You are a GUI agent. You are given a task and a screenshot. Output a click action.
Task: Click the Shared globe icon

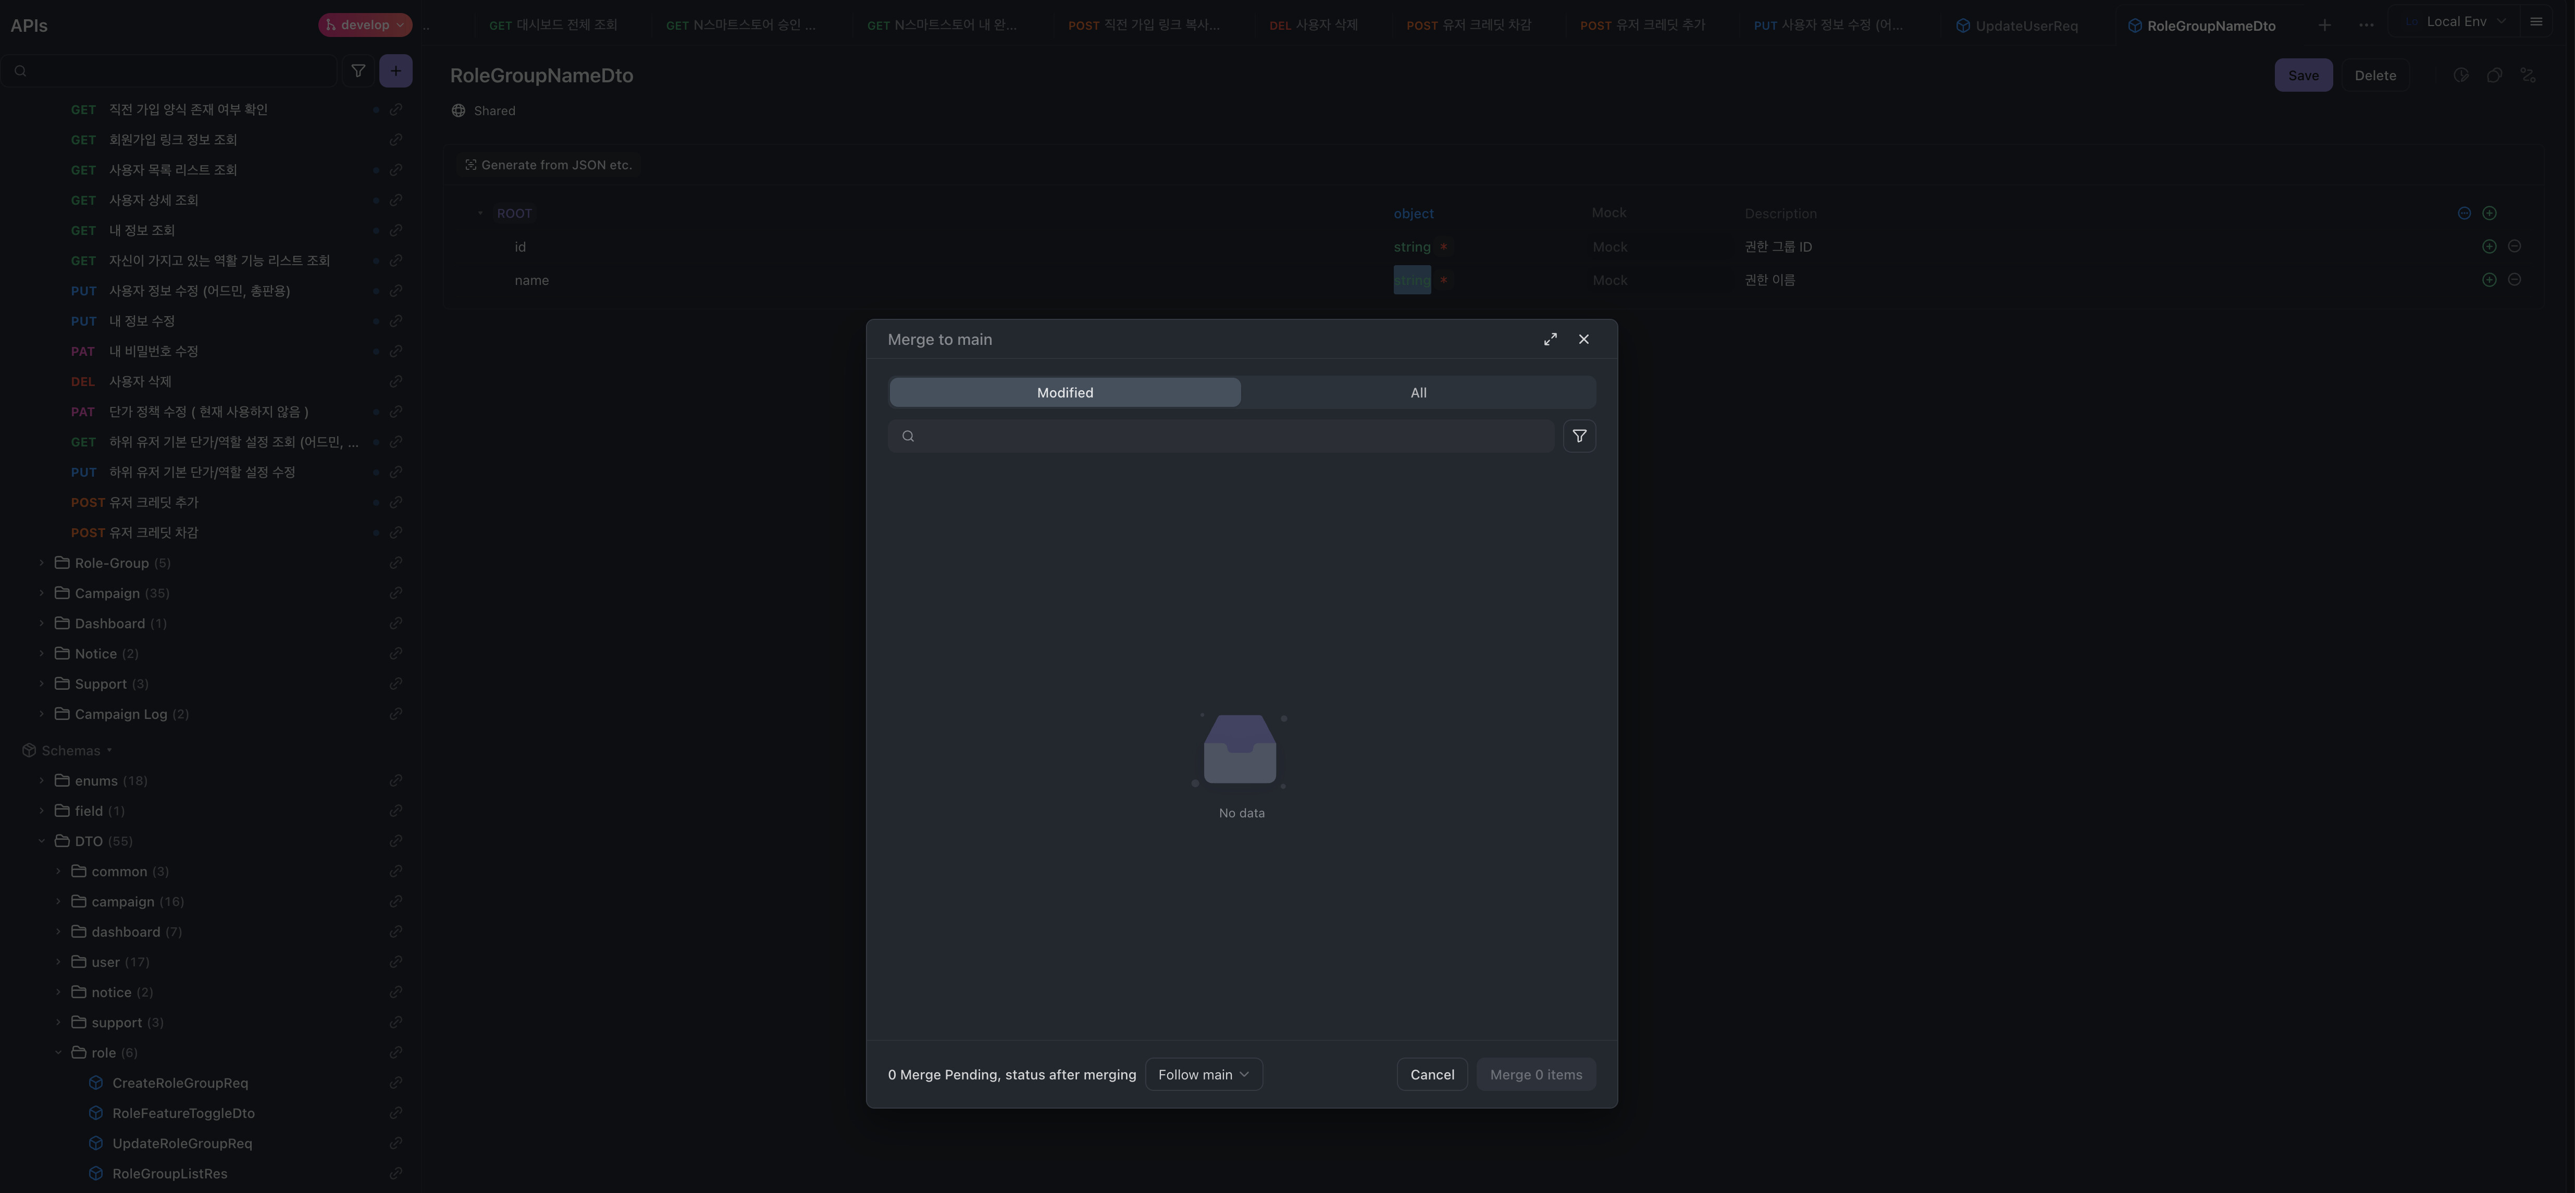point(458,111)
